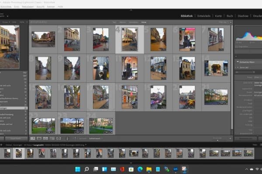Open the Windows Start menu
This screenshot has height=174, width=262.
pyautogui.click(x=78, y=169)
